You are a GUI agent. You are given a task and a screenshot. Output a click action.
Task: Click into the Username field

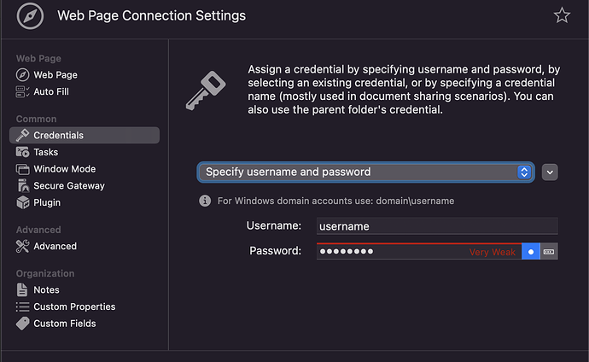pos(436,226)
